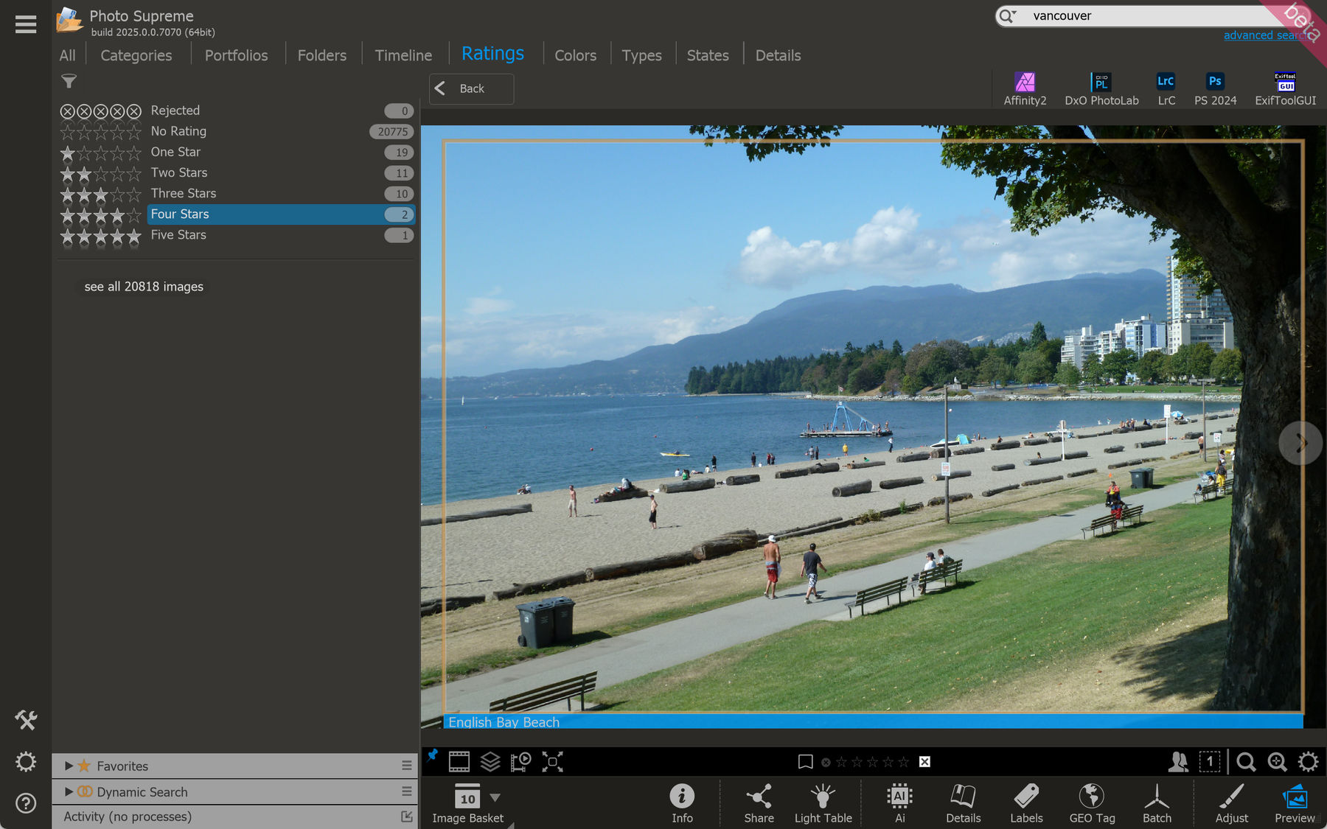
Task: Open the Batch tool
Action: [x=1157, y=803]
